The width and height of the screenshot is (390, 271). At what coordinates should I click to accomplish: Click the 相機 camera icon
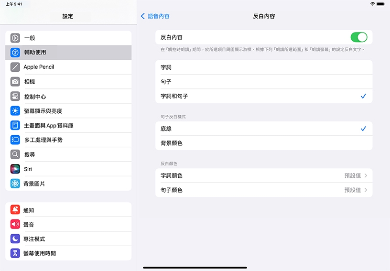pyautogui.click(x=15, y=82)
